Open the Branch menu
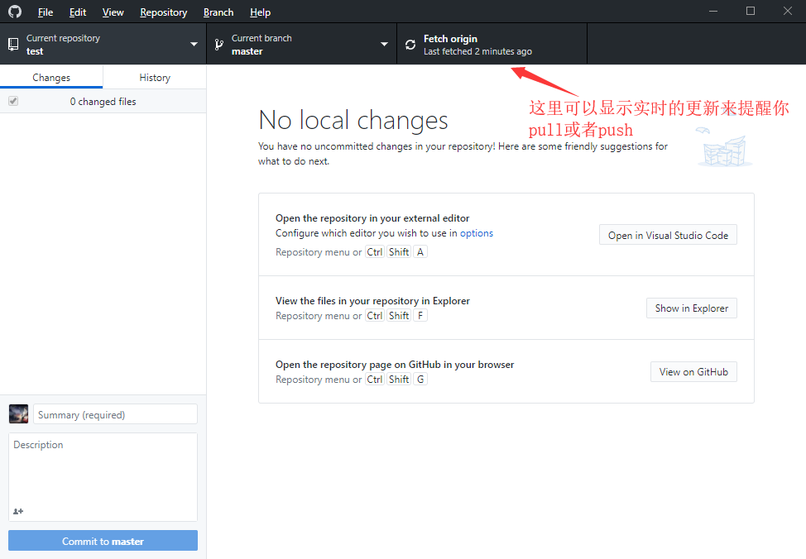This screenshot has height=559, width=806. tap(218, 12)
